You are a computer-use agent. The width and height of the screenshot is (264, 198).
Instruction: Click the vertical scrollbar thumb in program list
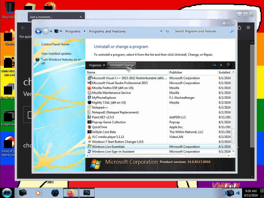click(233, 136)
